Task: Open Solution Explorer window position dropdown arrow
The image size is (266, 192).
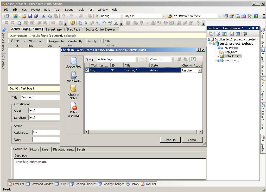Action: 249,28
